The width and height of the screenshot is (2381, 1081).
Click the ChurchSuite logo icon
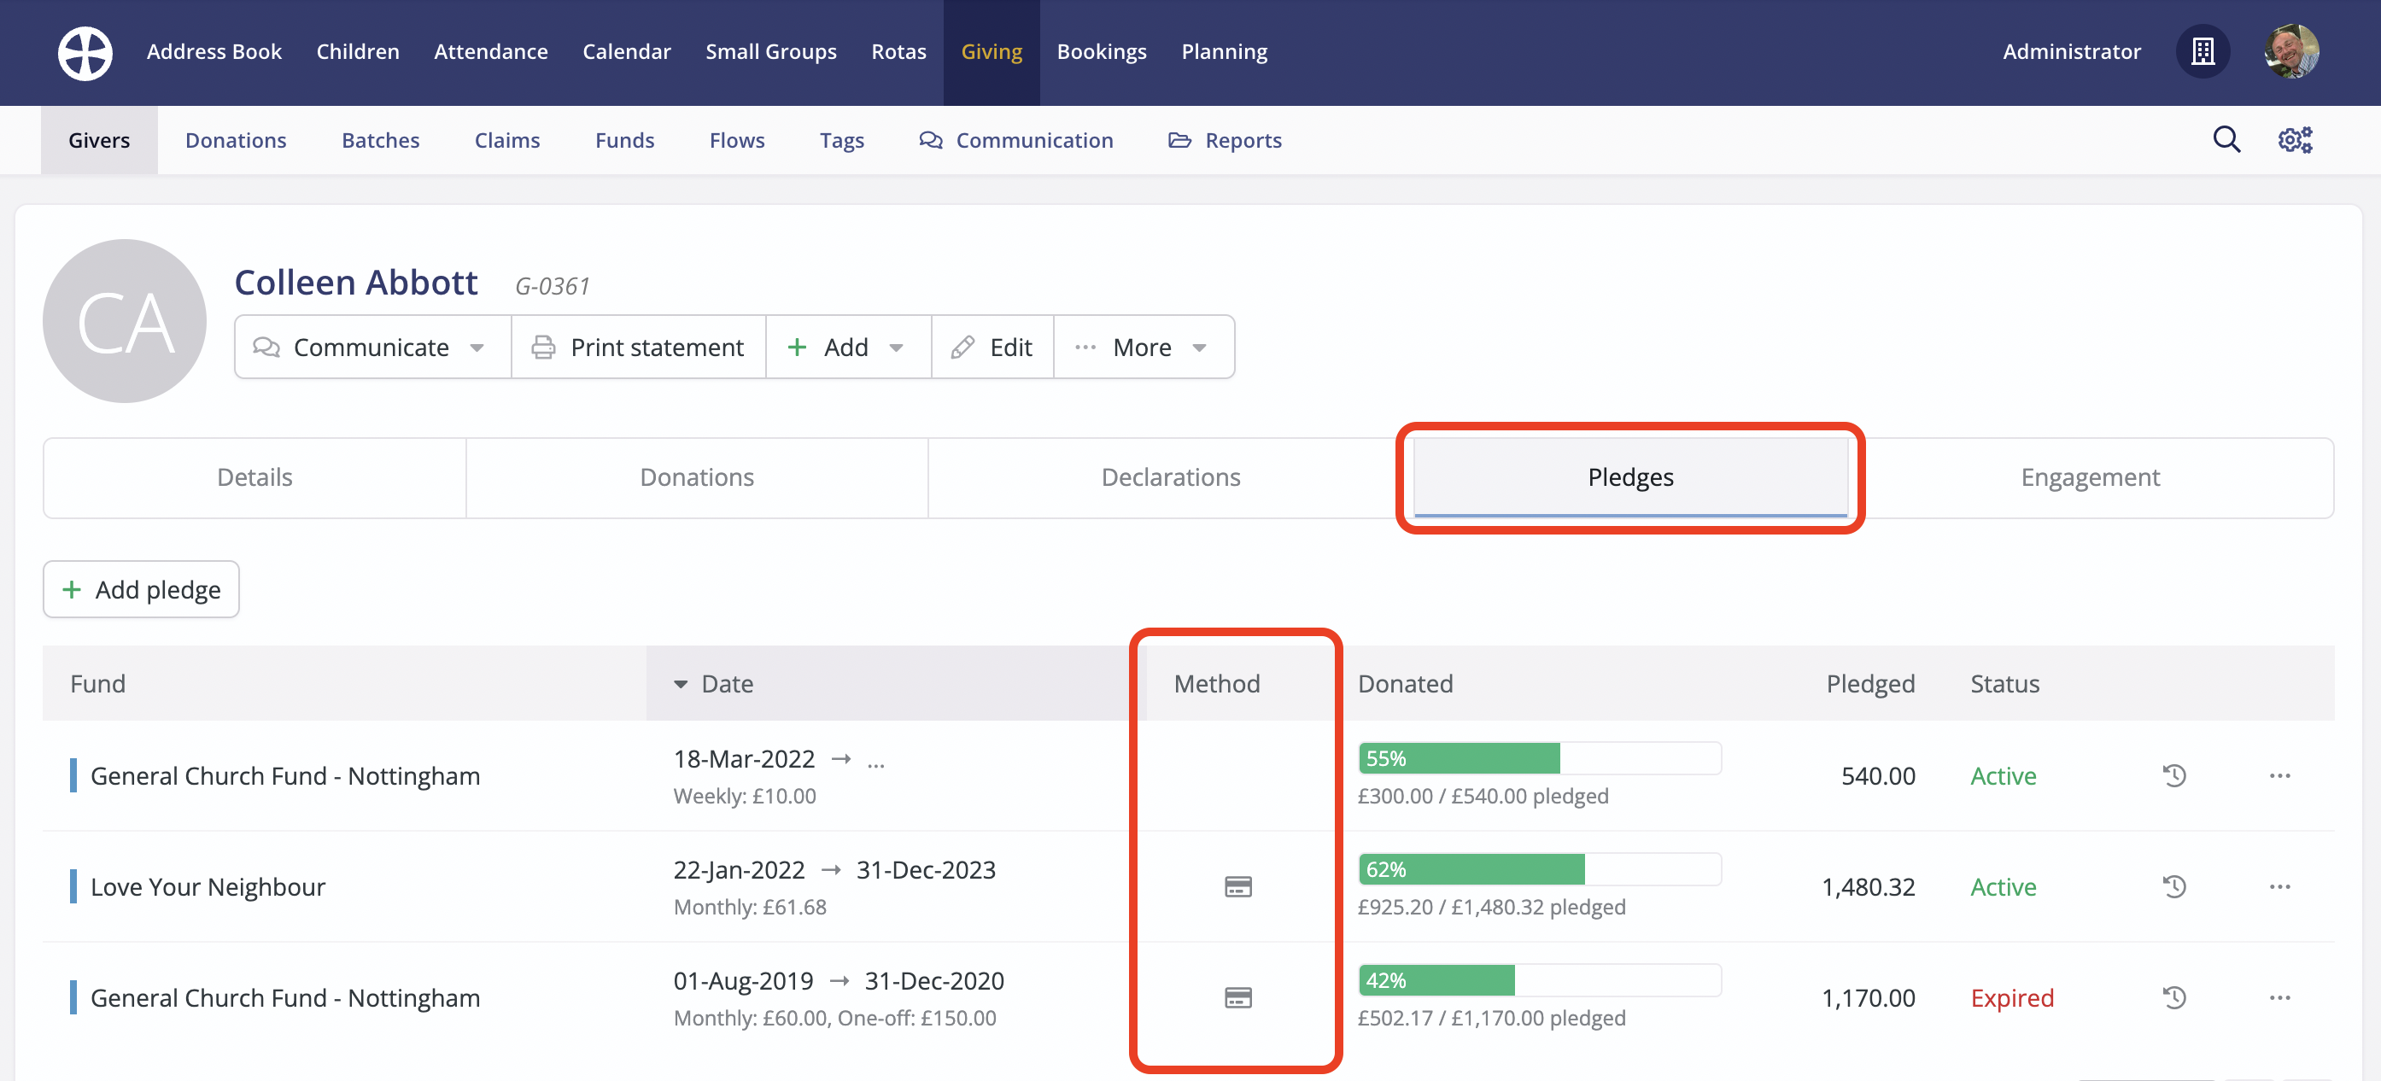[85, 53]
